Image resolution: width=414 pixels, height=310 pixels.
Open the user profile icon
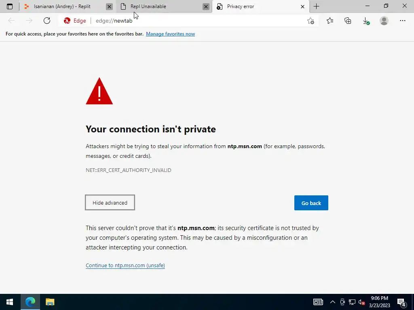tap(384, 21)
